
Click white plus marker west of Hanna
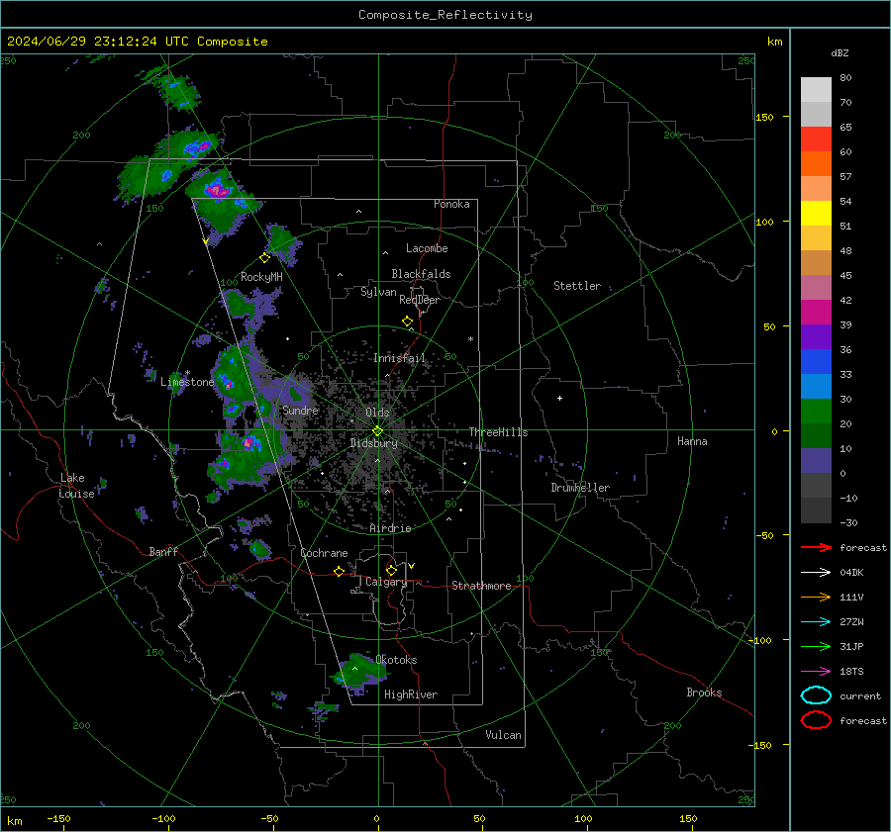(x=559, y=398)
